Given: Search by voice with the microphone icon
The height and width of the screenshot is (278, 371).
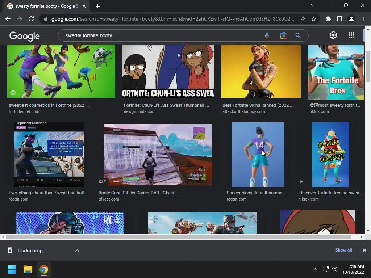Looking at the screenshot, I should point(267,35).
